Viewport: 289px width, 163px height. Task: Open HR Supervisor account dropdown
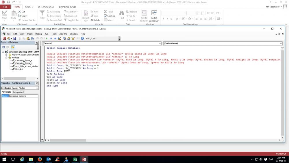pyautogui.click(x=274, y=7)
